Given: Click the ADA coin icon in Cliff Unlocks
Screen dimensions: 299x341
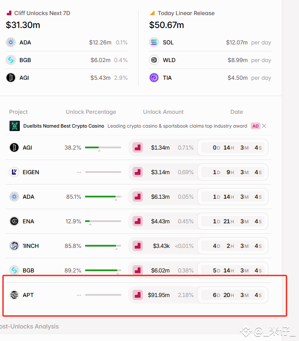Looking at the screenshot, I should [x=11, y=42].
